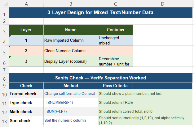The height and width of the screenshot is (127, 194).
Task: Select row 3 header
Action: 4,30
